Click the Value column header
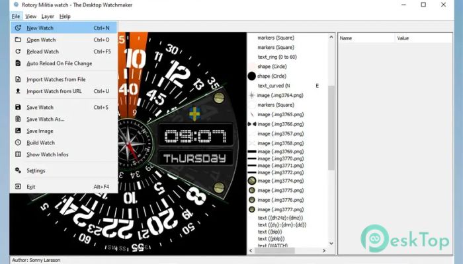This screenshot has height=264, width=463. [423, 38]
